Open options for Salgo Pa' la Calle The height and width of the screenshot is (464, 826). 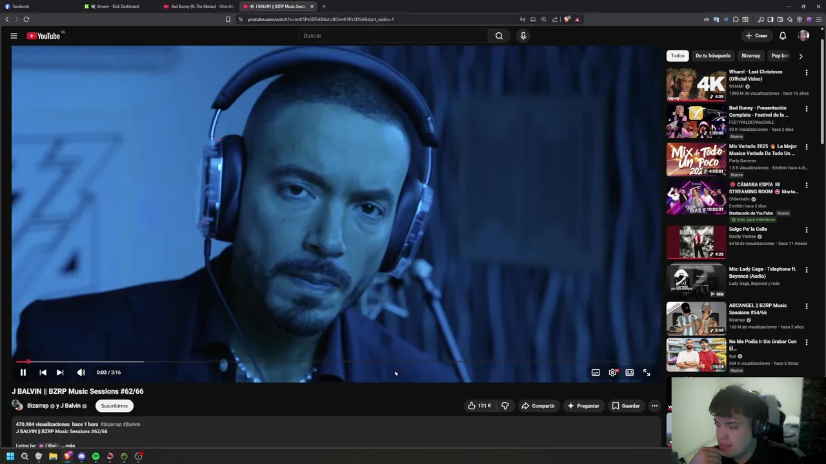click(x=806, y=230)
